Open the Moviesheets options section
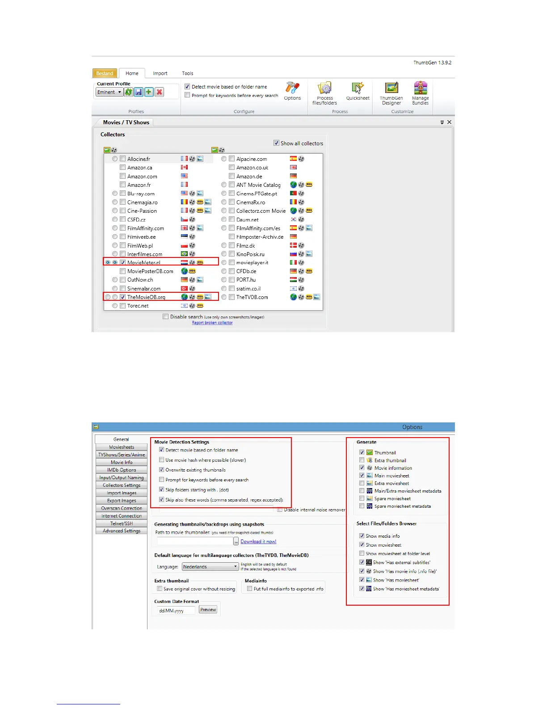Viewport: 547px width, 708px height. click(122, 447)
